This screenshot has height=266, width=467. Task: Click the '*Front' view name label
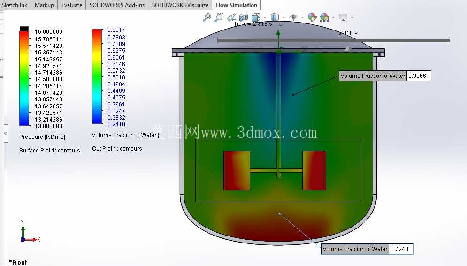pyautogui.click(x=18, y=262)
